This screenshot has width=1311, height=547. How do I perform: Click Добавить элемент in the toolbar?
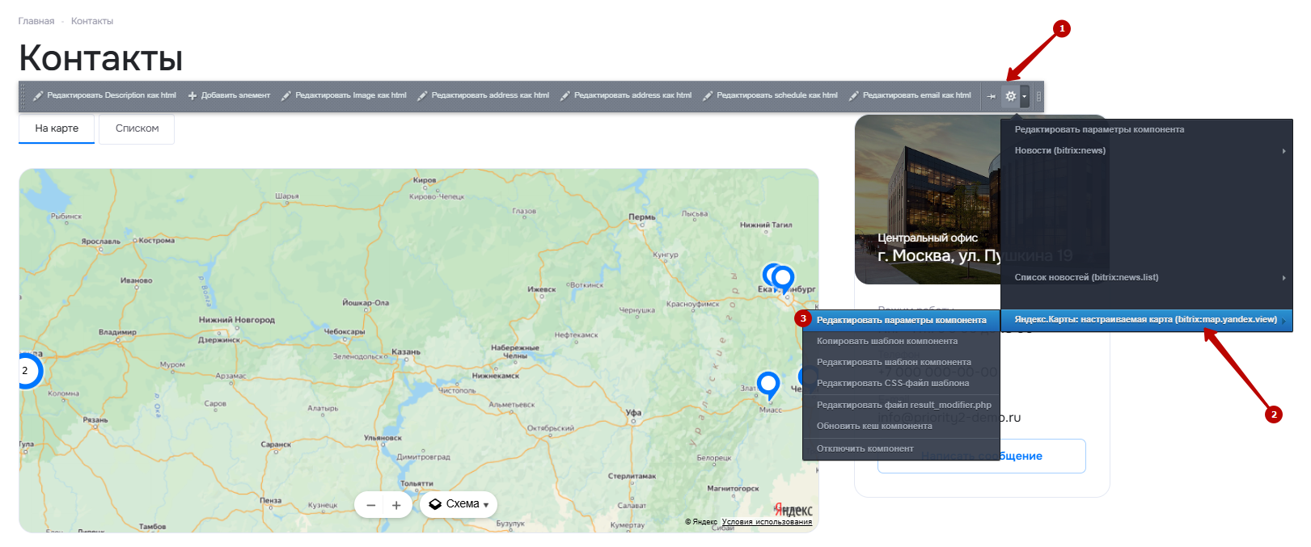[229, 95]
